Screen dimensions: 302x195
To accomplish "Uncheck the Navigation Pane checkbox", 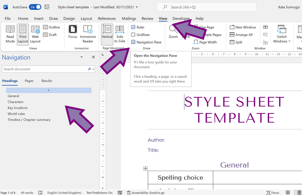I will 133,42.
